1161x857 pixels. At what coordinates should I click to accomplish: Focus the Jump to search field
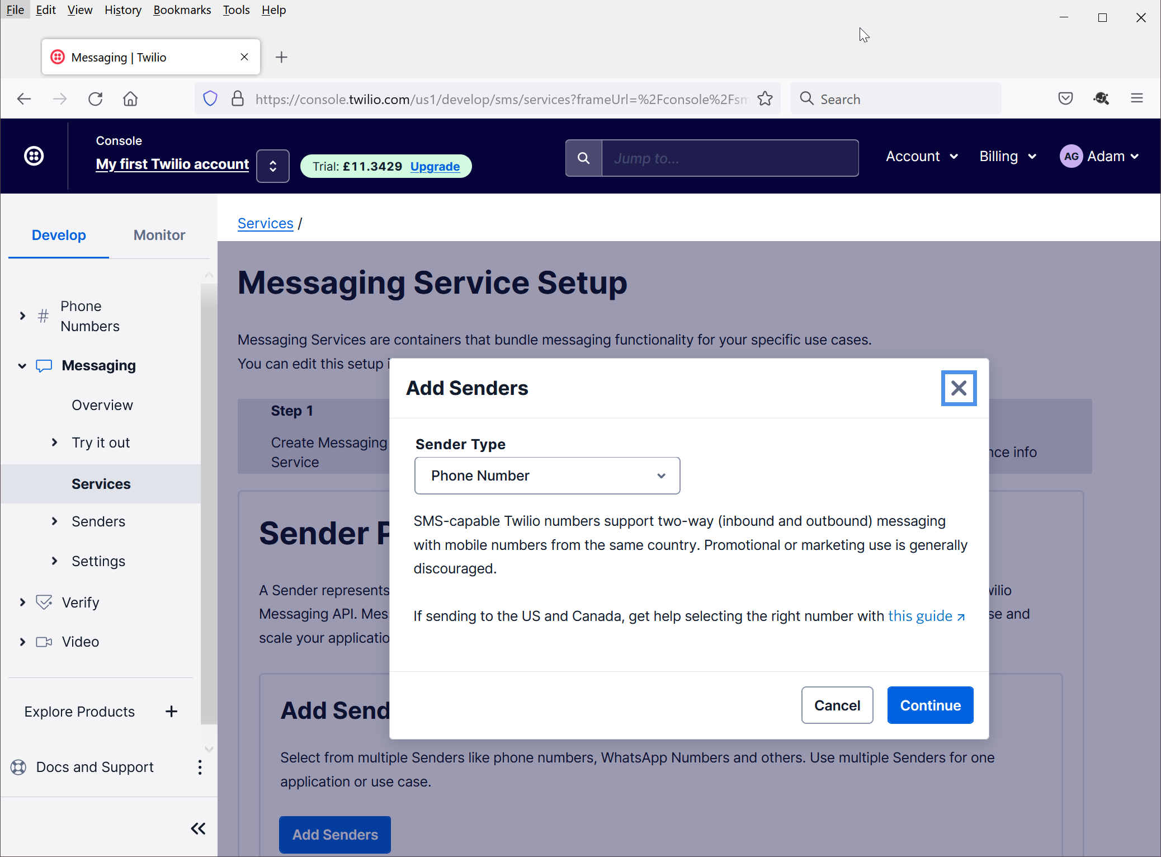(730, 158)
